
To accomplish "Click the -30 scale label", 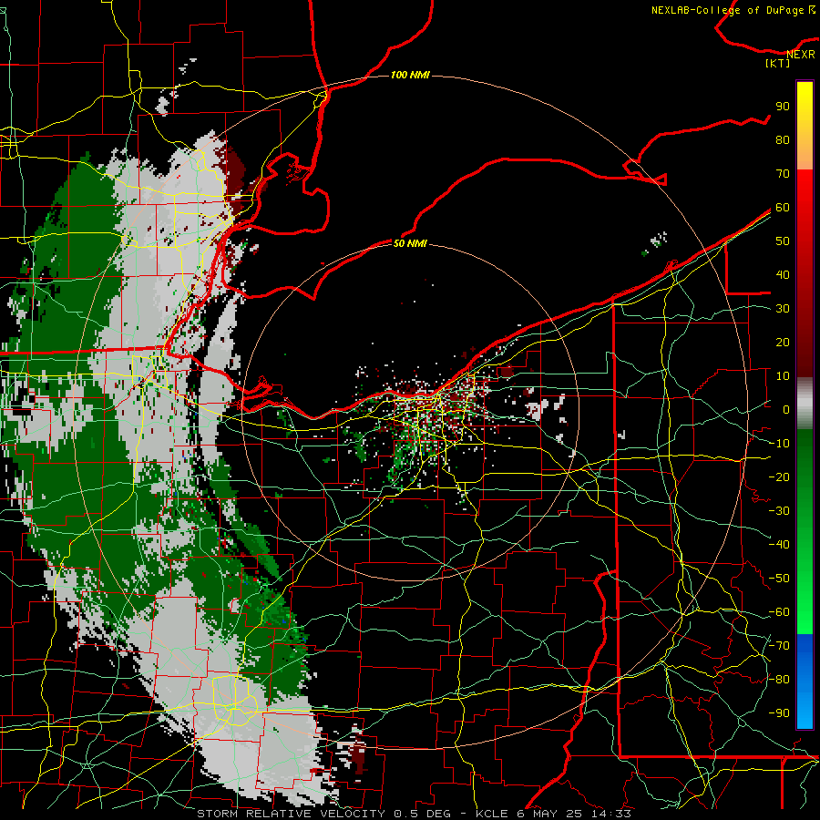I will point(779,511).
